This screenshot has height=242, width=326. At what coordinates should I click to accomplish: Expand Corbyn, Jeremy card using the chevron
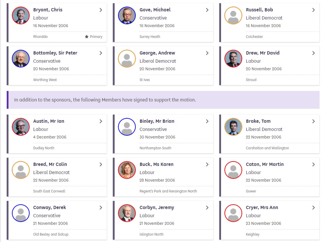coord(207,208)
